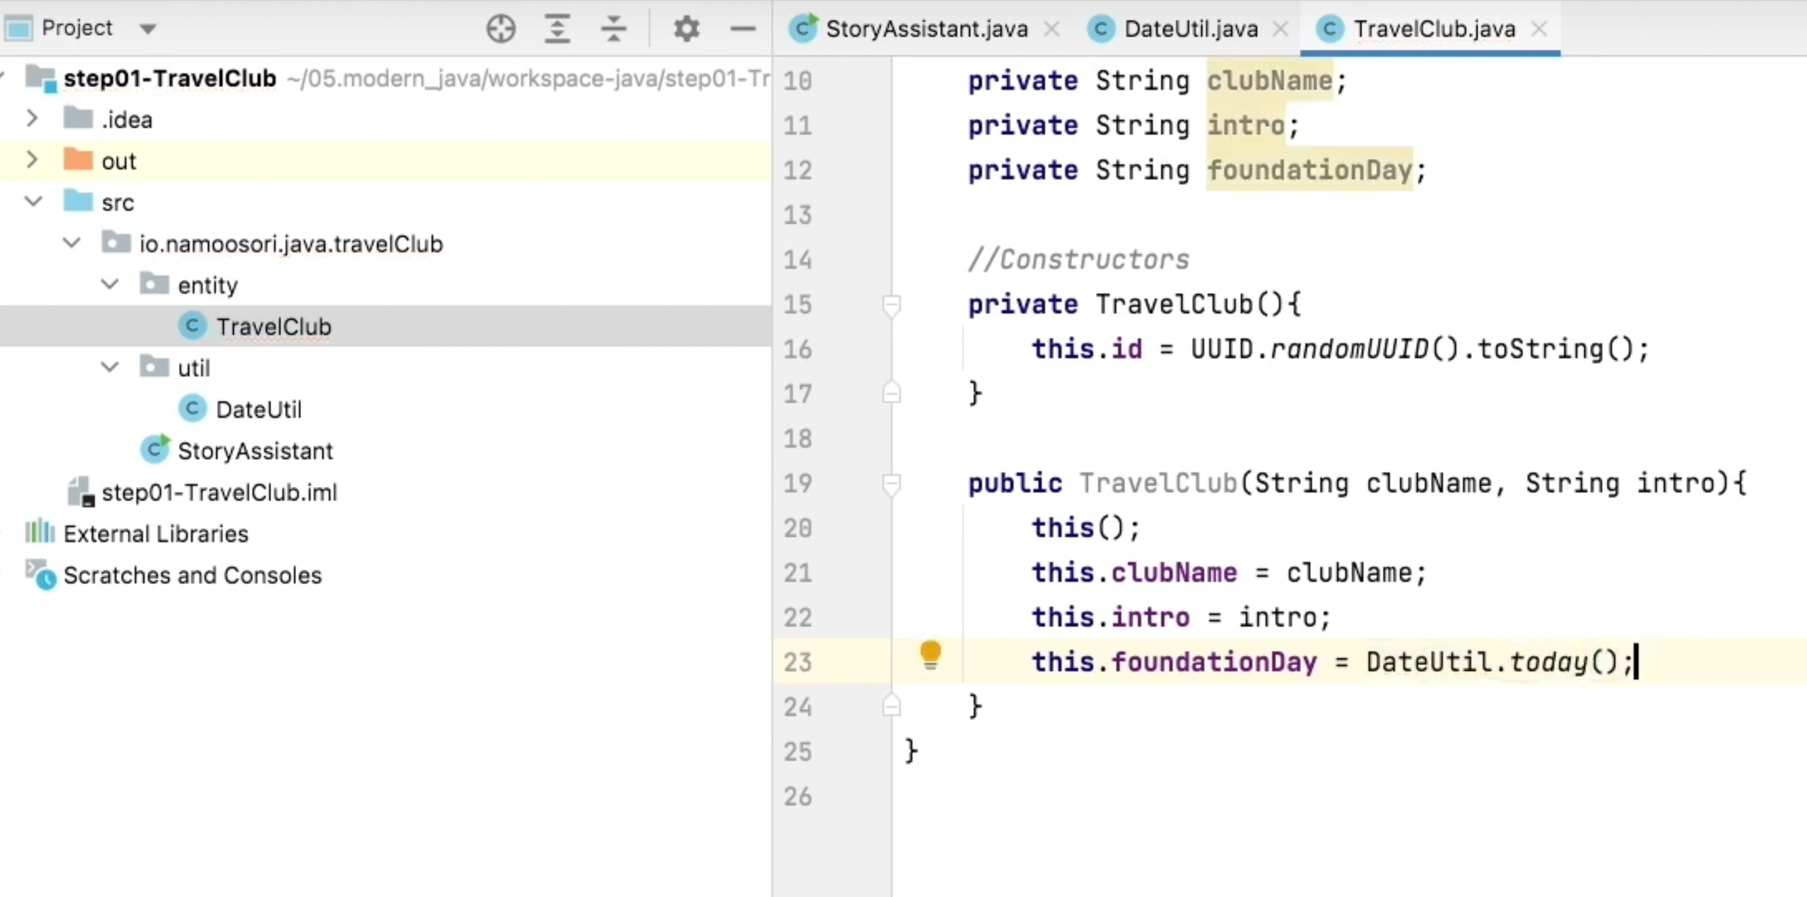Click the class icon on StoryAssistant.java tab
The height and width of the screenshot is (897, 1807).
803,29
